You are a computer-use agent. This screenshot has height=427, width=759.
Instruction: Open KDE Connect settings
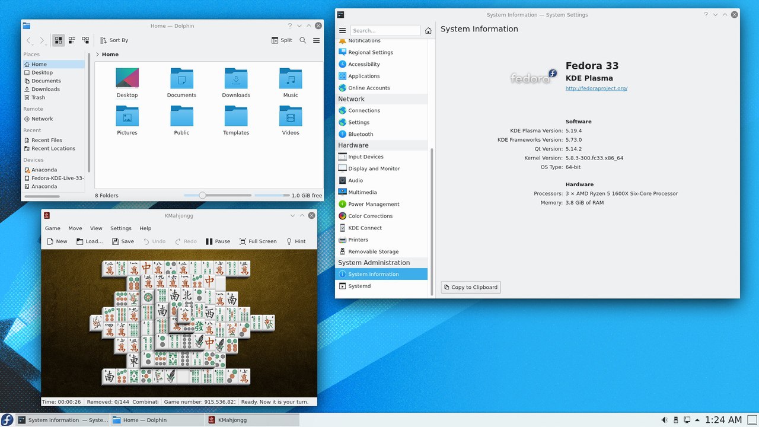(381, 228)
